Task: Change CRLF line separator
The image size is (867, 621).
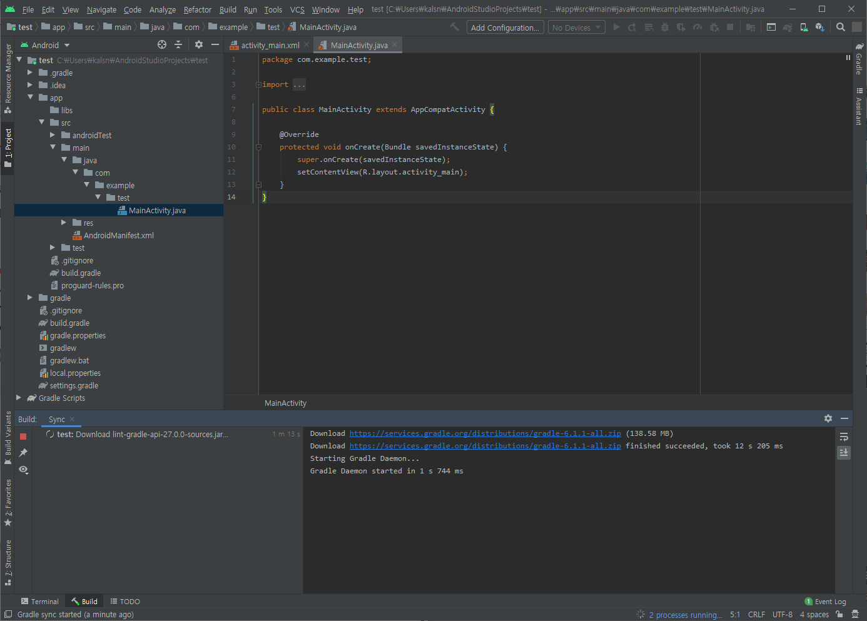Action: [x=756, y=615]
